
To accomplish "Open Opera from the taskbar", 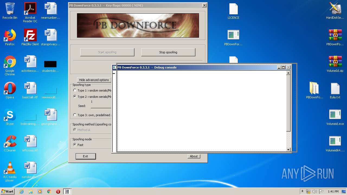I will coord(58,191).
